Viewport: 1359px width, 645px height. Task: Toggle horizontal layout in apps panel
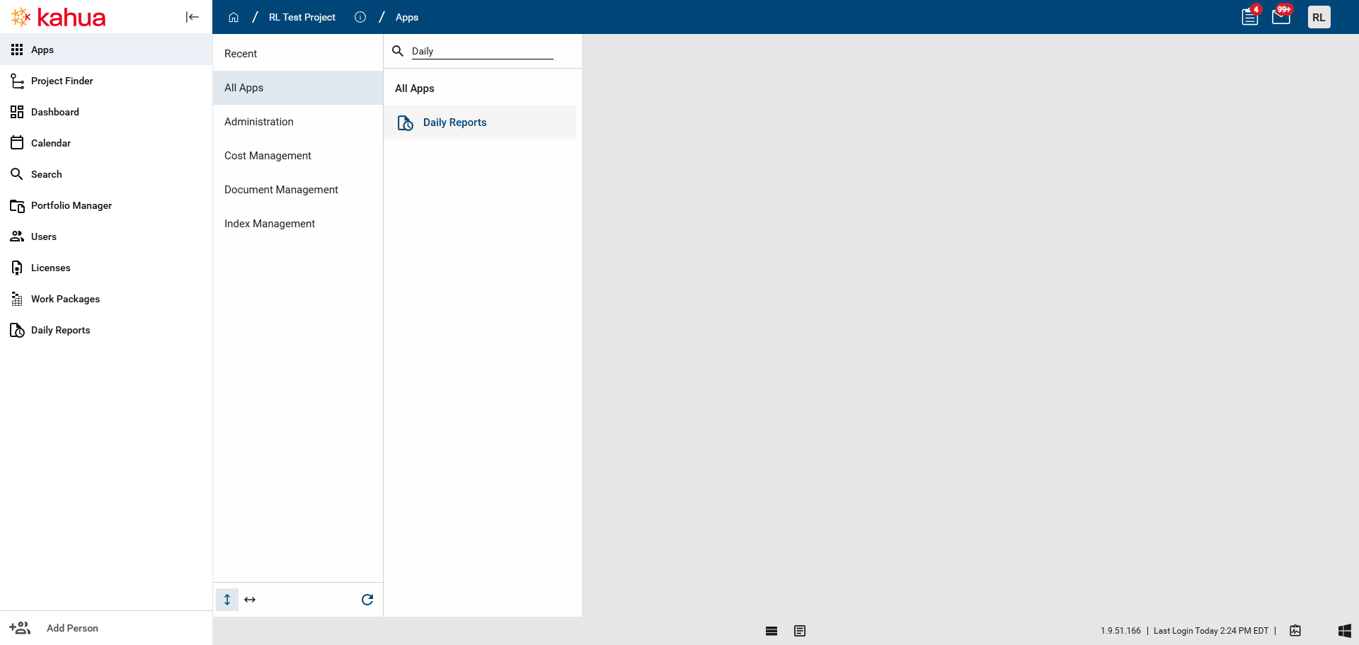[249, 599]
